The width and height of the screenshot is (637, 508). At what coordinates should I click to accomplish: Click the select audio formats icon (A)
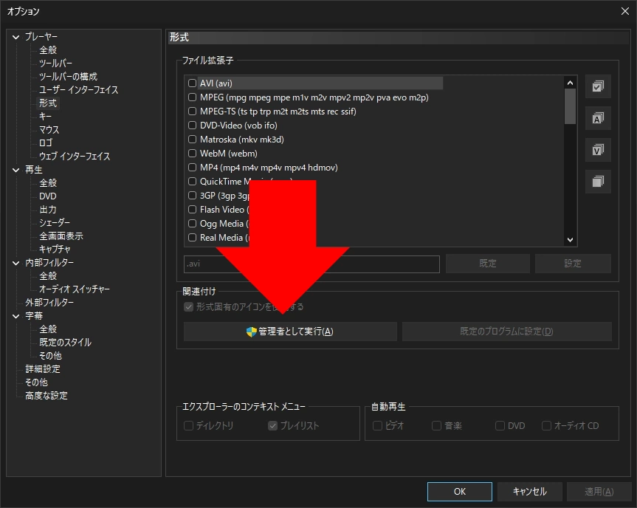[x=598, y=118]
